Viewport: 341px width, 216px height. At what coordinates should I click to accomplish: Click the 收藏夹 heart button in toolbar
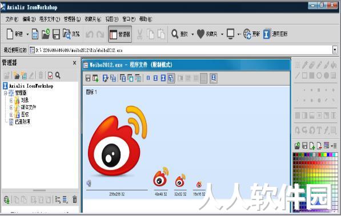pos(207,34)
